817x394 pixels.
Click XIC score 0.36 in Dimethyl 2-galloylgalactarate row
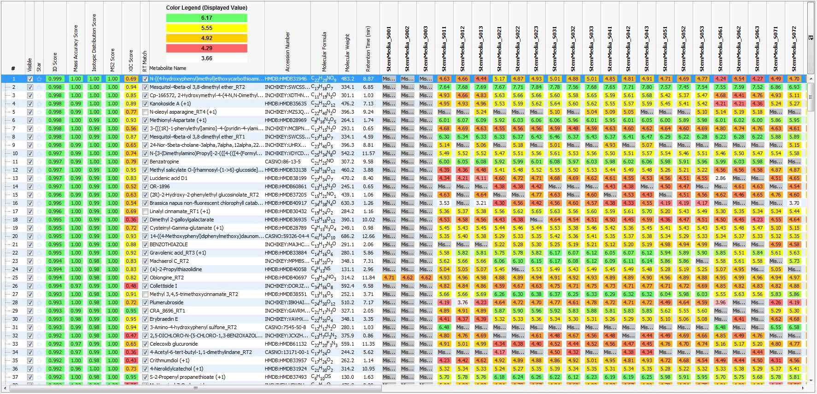coord(131,220)
